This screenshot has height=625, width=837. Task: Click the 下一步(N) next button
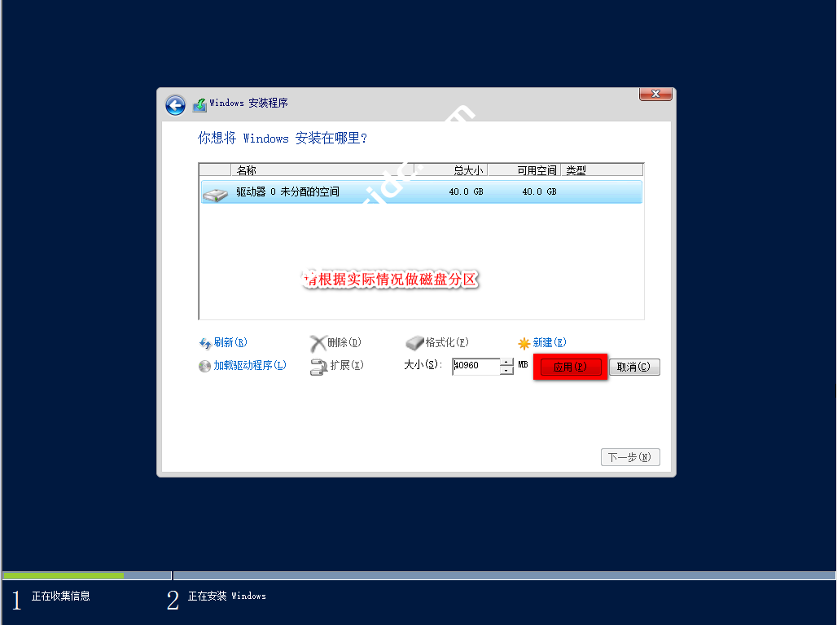tap(630, 457)
